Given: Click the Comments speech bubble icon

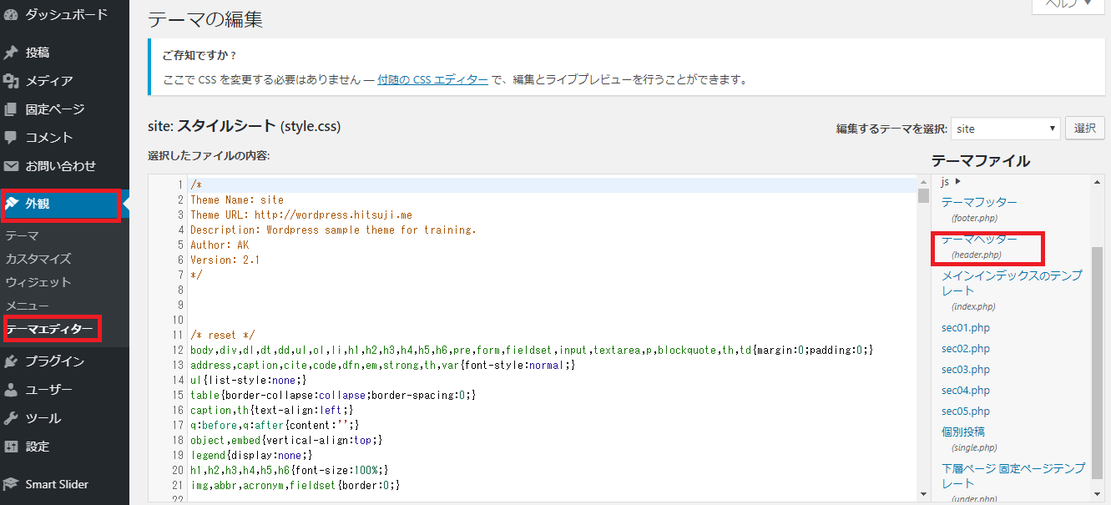Looking at the screenshot, I should pos(11,138).
